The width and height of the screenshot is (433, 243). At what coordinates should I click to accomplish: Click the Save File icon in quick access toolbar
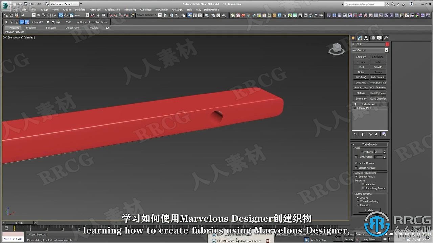click(26, 4)
